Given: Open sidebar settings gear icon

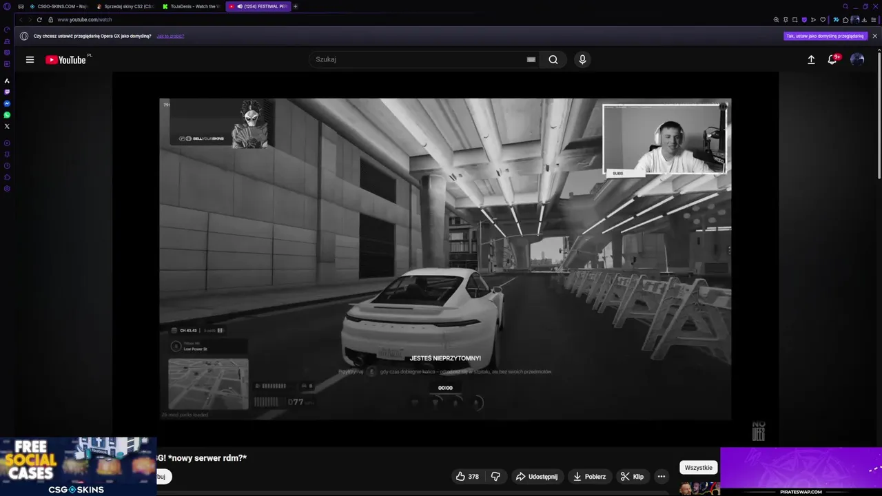Looking at the screenshot, I should [7, 189].
